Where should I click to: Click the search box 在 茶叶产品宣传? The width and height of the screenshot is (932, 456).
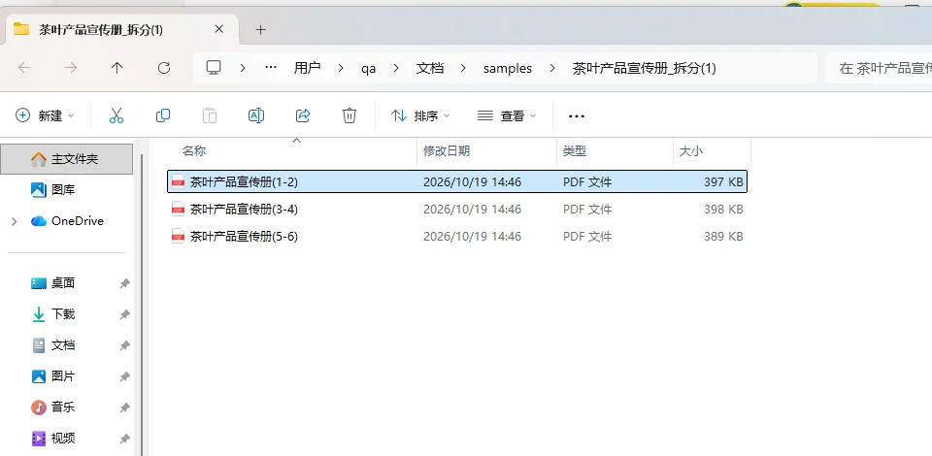coord(879,68)
